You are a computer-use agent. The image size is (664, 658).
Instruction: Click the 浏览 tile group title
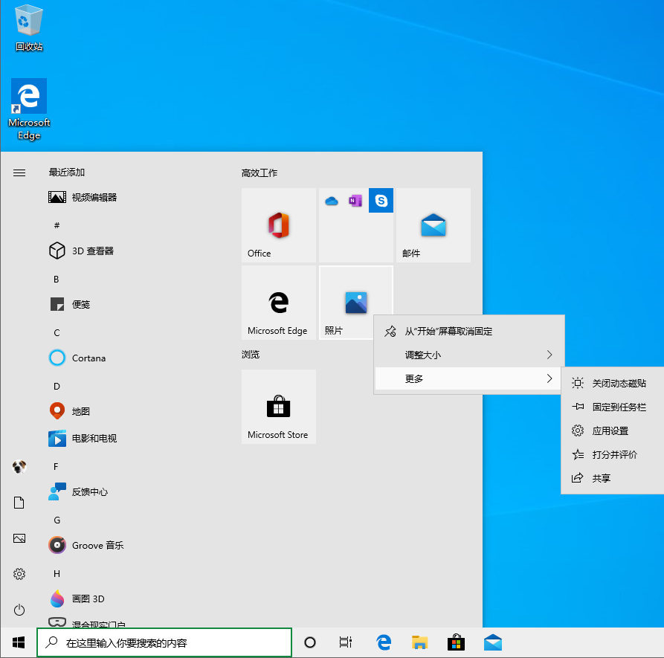(x=251, y=355)
